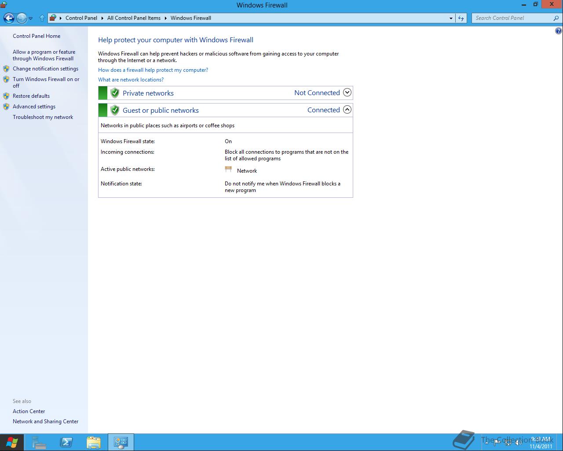Open What are network locations link
This screenshot has width=563, height=451.
pos(131,80)
